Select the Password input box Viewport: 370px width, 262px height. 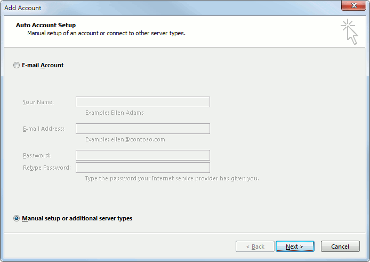142,155
